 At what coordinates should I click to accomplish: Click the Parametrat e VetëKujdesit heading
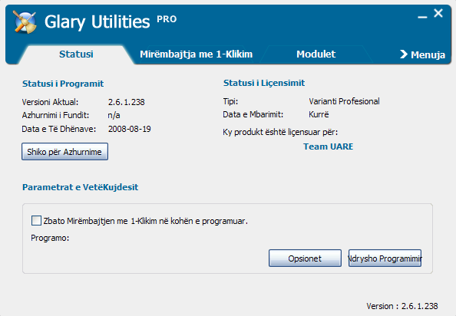(81, 187)
